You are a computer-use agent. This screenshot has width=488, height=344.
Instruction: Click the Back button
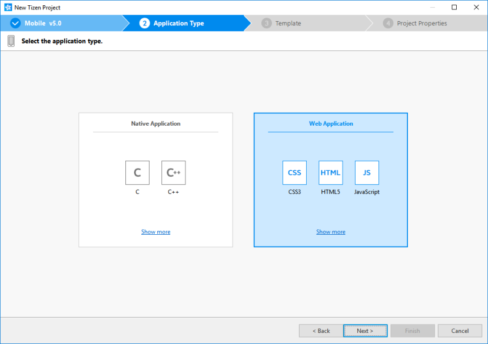[x=320, y=330]
